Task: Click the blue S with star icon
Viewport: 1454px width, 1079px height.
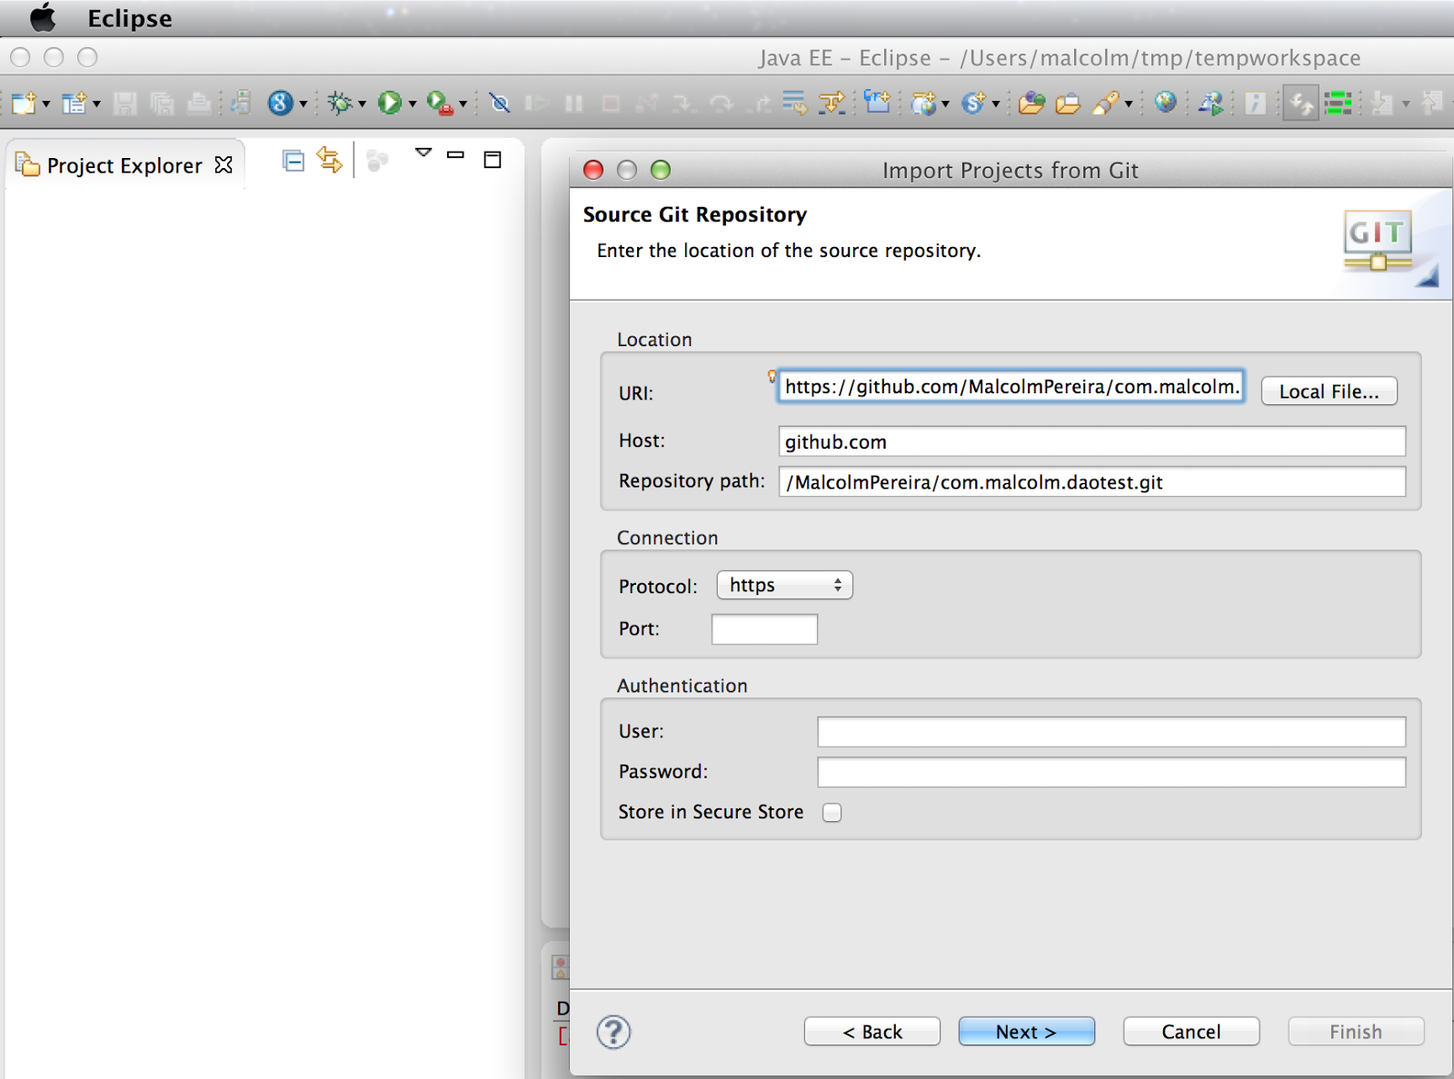Action: coord(973,103)
